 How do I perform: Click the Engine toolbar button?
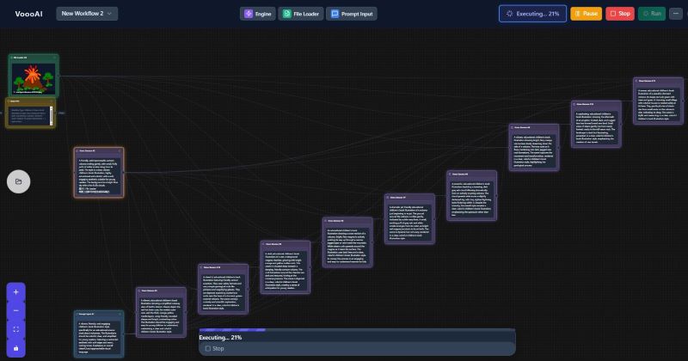257,14
